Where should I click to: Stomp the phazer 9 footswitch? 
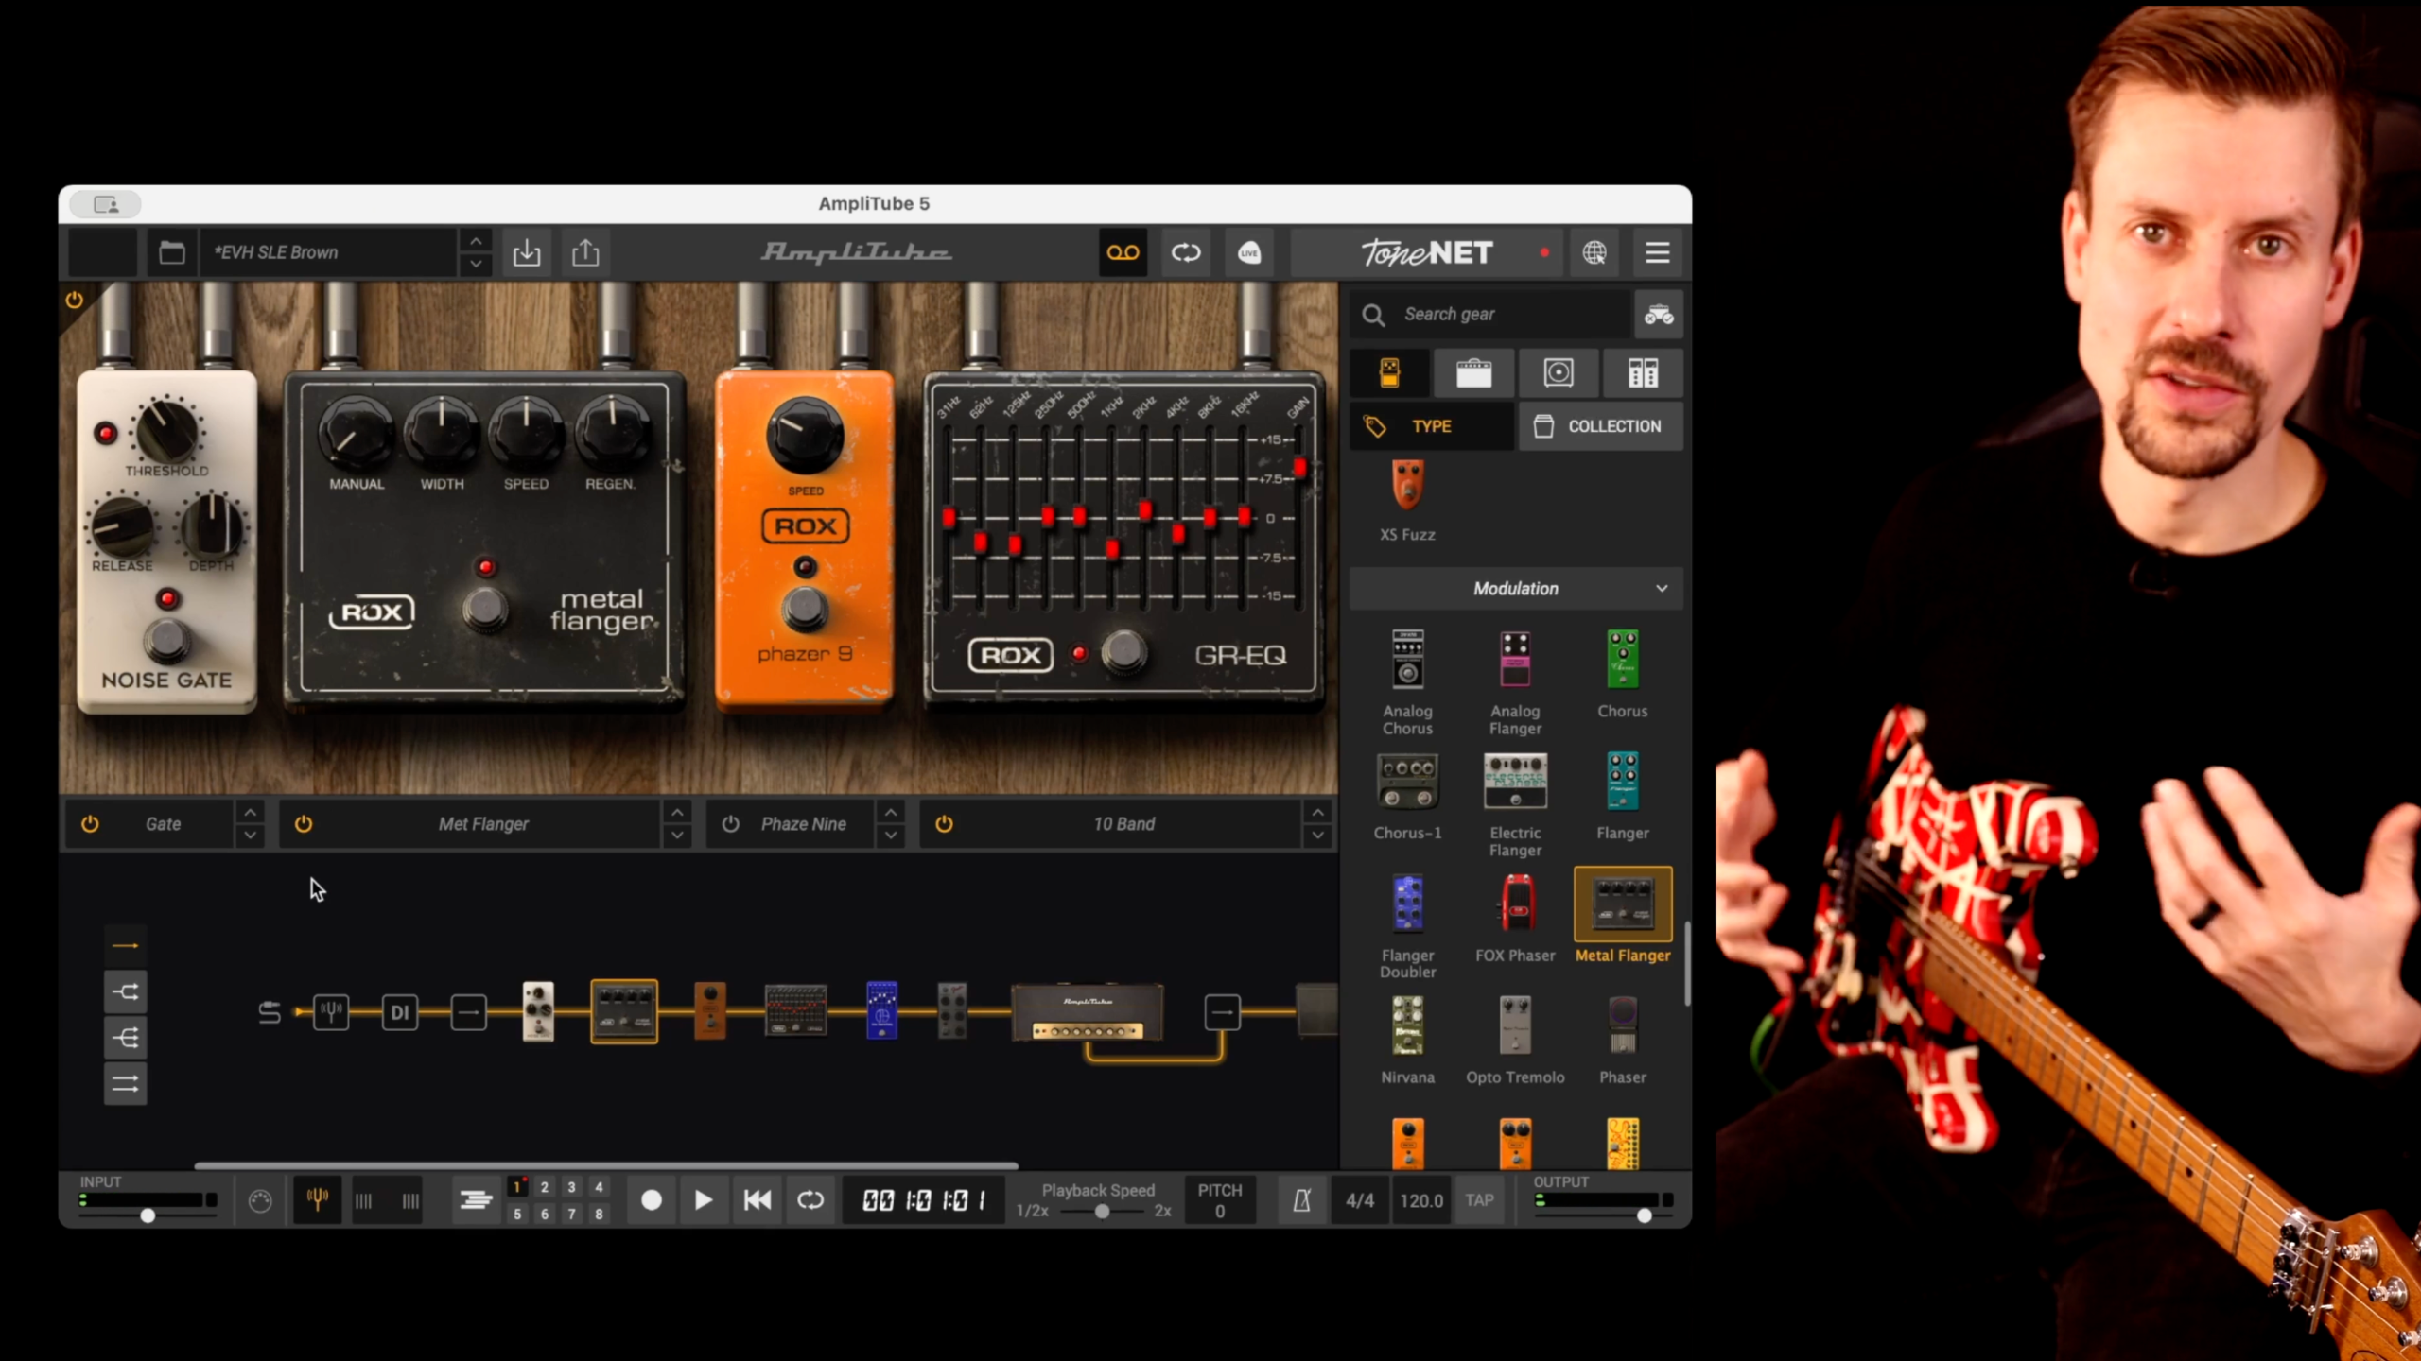[x=805, y=610]
